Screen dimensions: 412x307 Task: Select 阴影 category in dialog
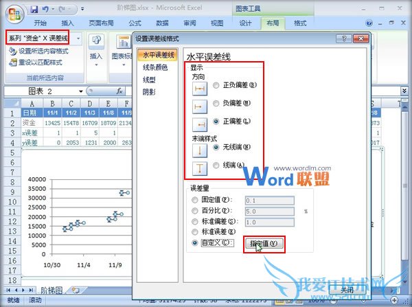coord(149,92)
